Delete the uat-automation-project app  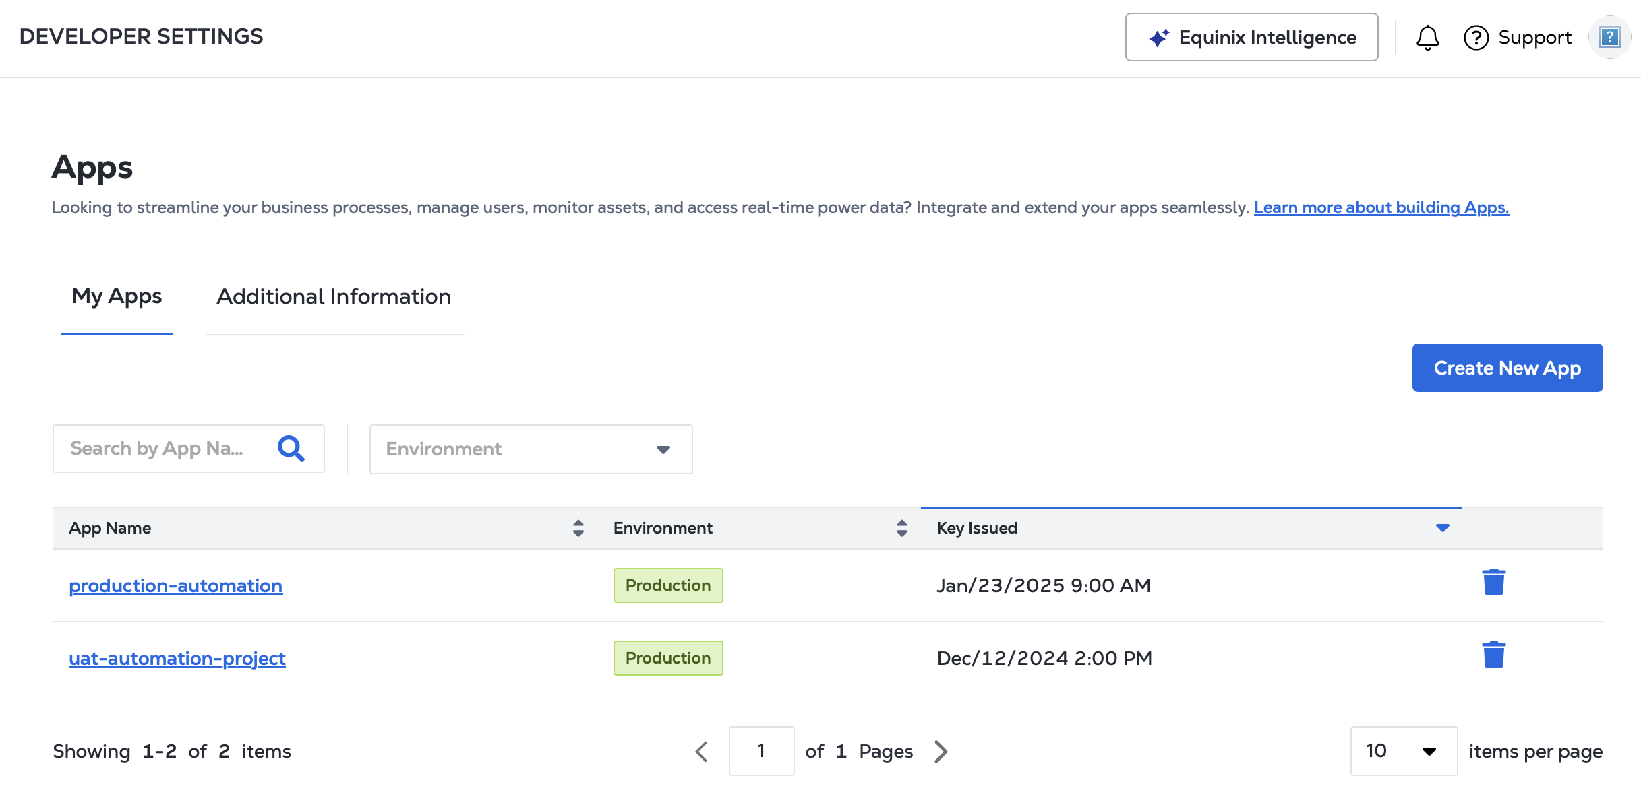pyautogui.click(x=1493, y=655)
